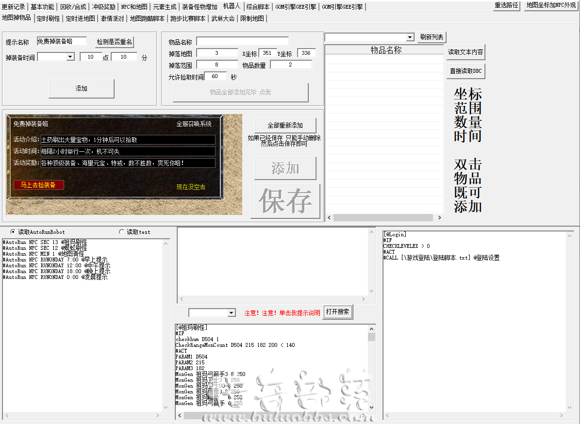Screen dimensions: 580x424
Task: Select the 读取test radio button
Action: point(121,232)
